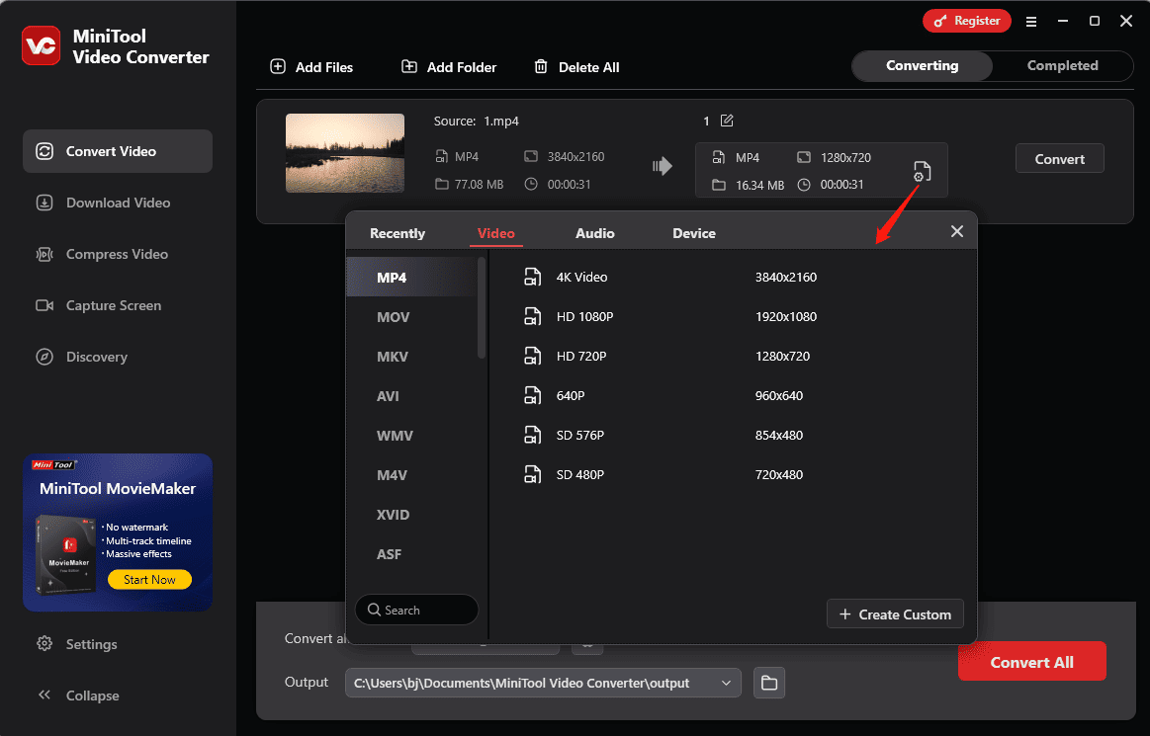Select WMV format in the list
Screen dimensions: 1150x736
[x=412, y=436]
